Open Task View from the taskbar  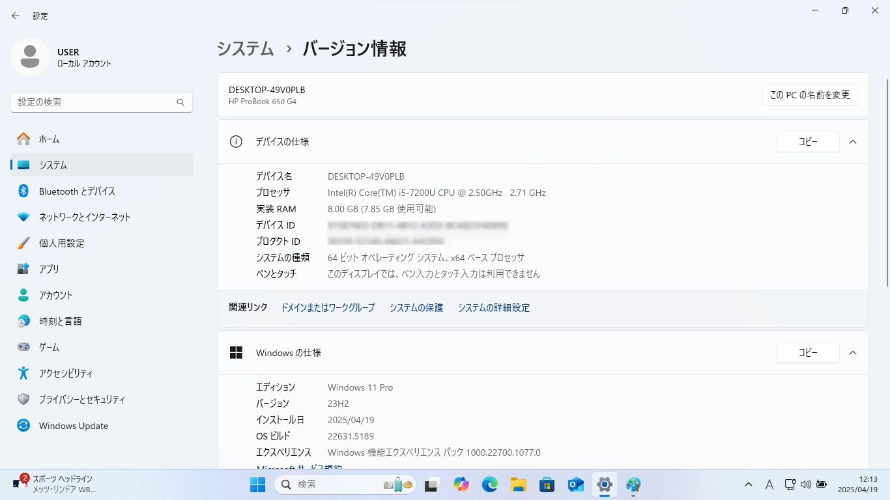[431, 485]
